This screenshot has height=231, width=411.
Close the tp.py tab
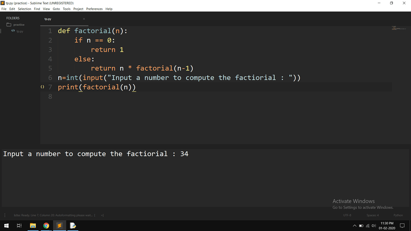(x=84, y=19)
